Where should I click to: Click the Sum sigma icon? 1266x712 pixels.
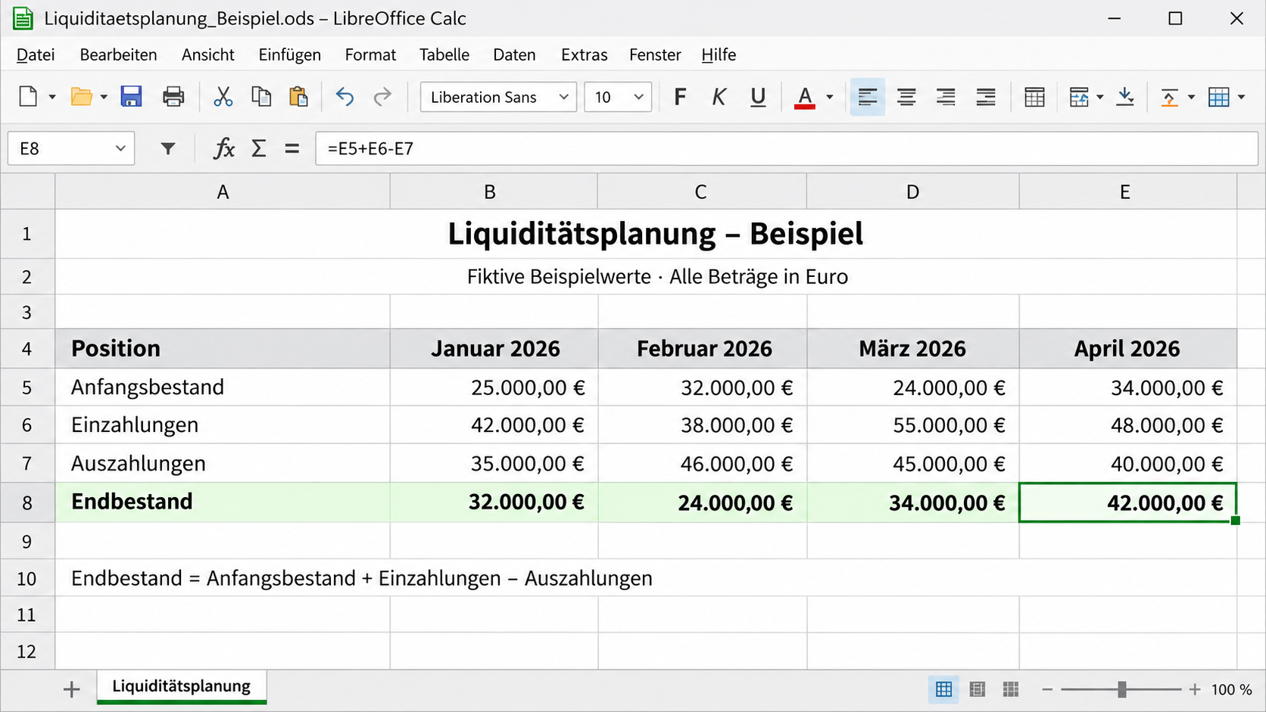(259, 148)
